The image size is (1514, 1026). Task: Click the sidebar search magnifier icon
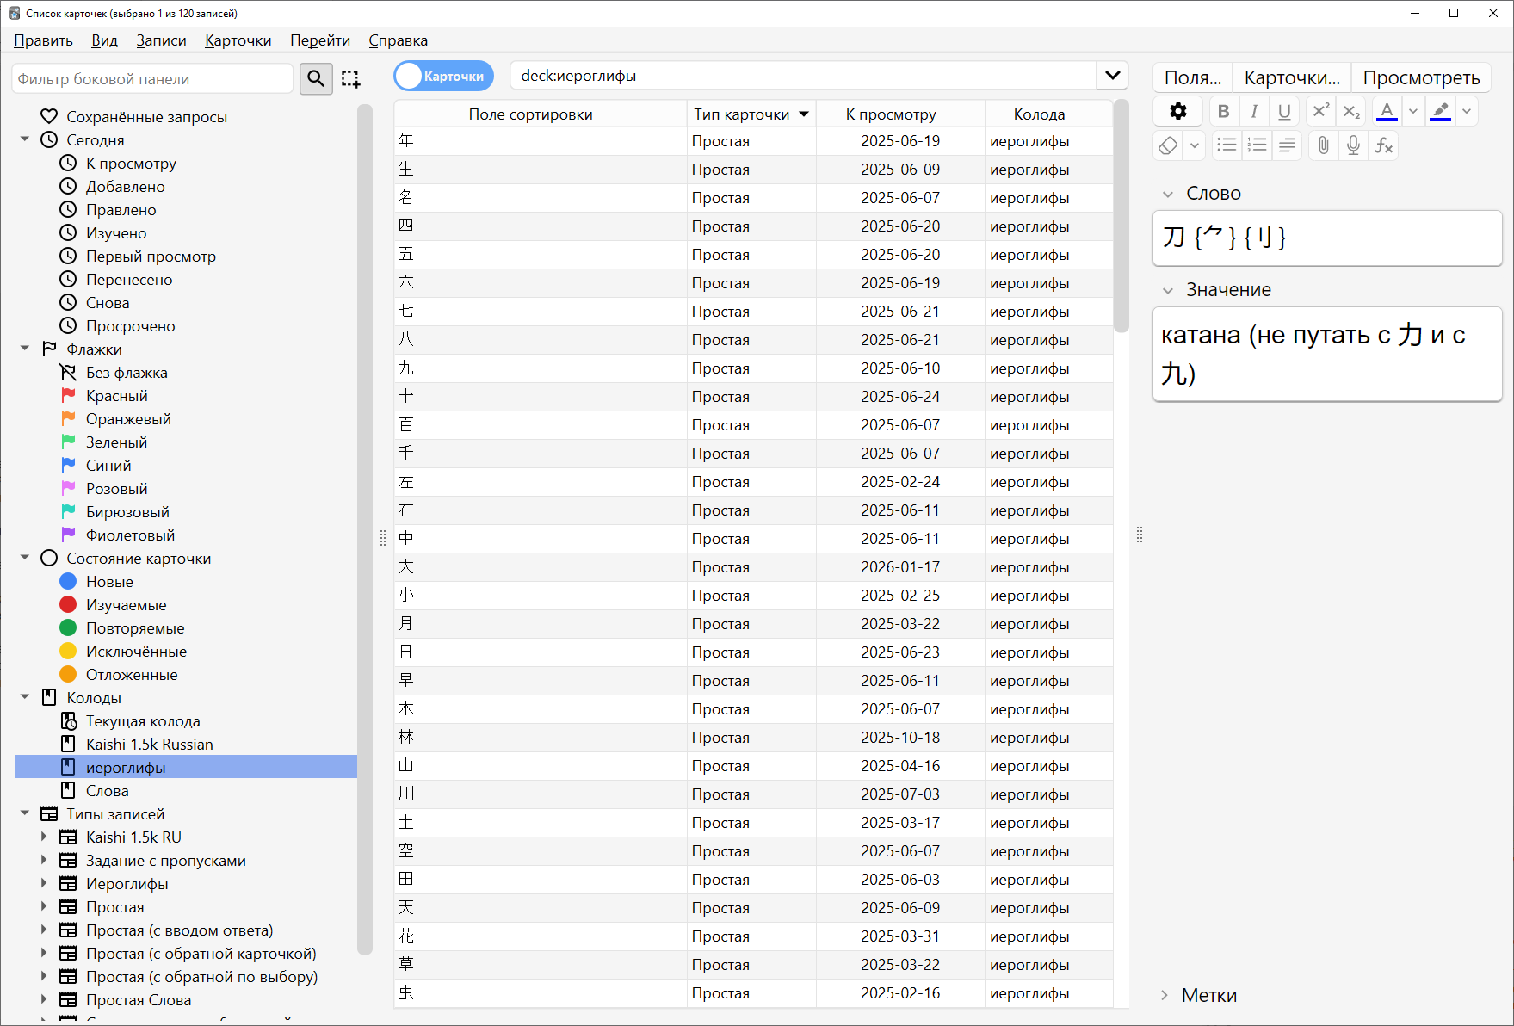coord(316,79)
